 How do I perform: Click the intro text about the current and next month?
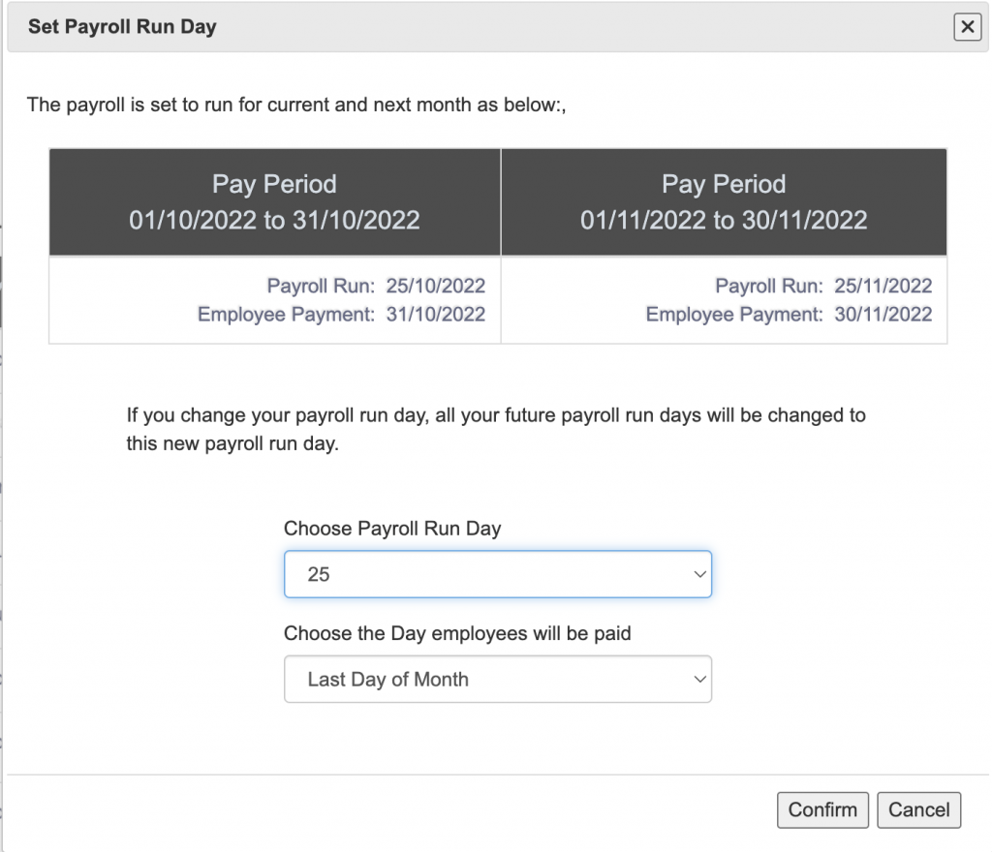tap(295, 105)
